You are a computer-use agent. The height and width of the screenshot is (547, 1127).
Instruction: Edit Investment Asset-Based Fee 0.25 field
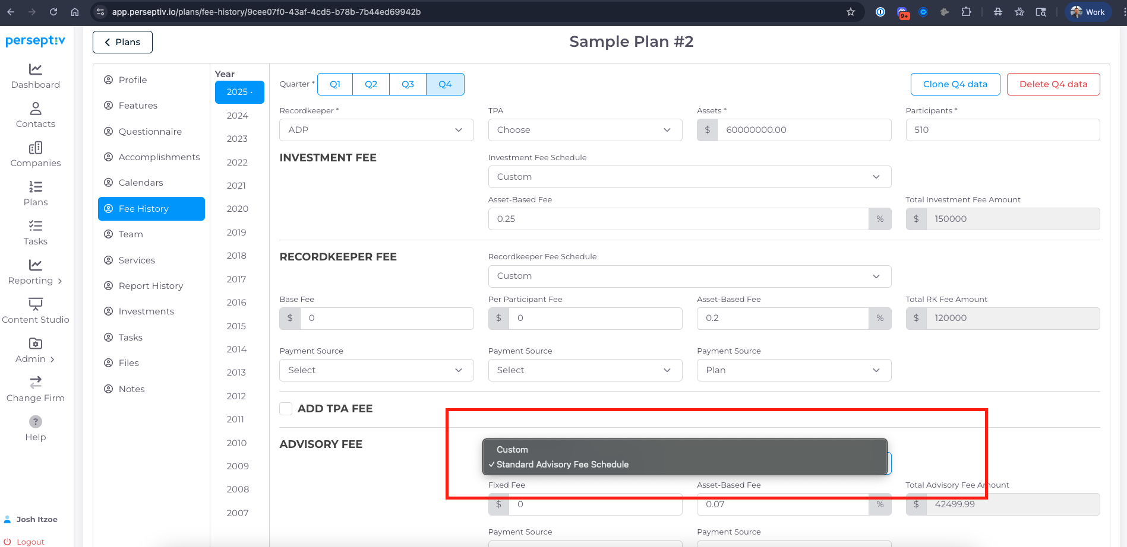[678, 219]
